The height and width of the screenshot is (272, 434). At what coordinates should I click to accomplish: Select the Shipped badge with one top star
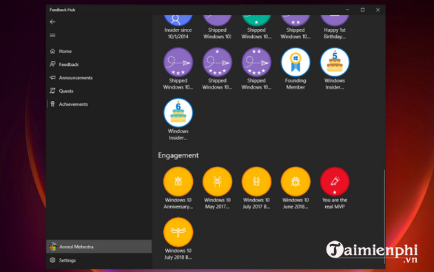[217, 62]
